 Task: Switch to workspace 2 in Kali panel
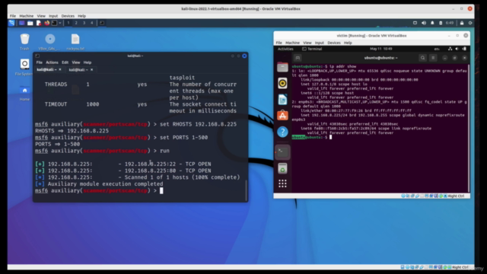(76, 23)
